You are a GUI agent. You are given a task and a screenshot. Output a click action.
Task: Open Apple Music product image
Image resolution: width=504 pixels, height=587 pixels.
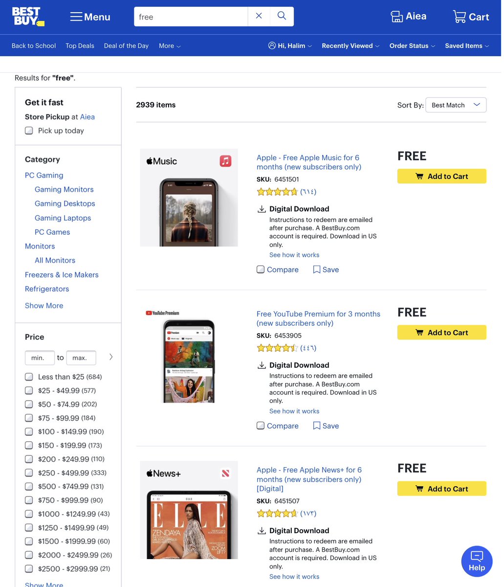(x=189, y=198)
